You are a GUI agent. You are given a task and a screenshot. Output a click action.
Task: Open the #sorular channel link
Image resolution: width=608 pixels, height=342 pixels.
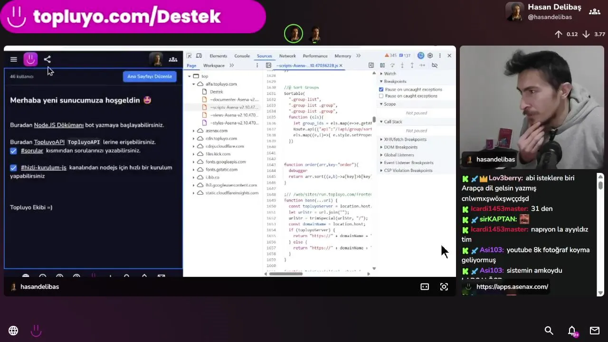tap(32, 151)
